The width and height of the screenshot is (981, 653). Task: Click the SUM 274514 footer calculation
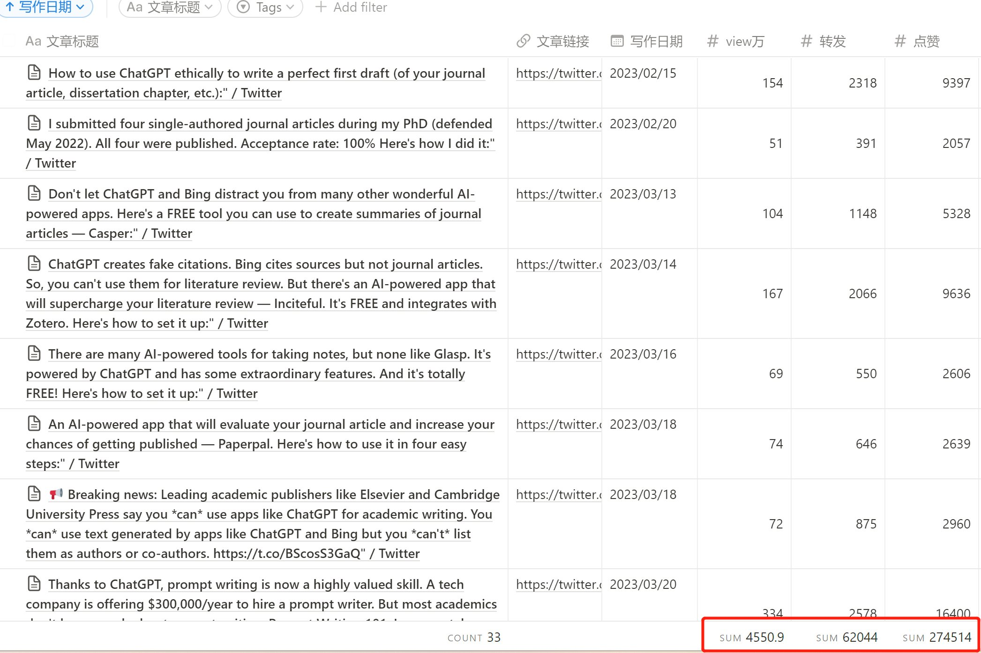(x=937, y=637)
